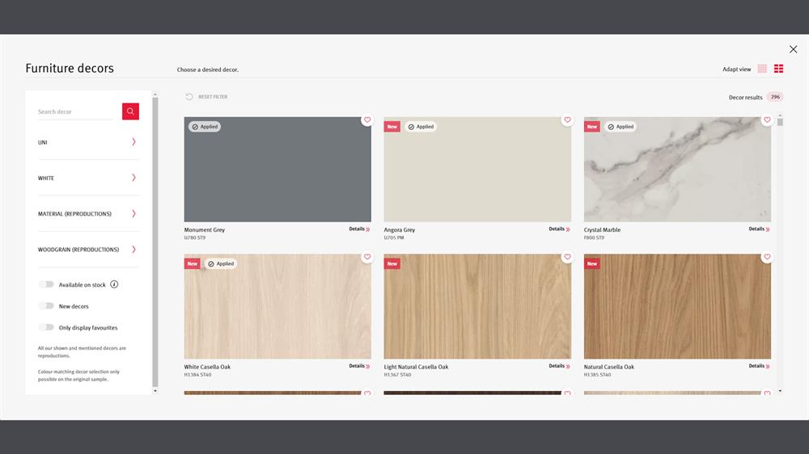Favourite White Casella Oak with heart icon
Screen dimensions: 809x454
[x=366, y=258]
